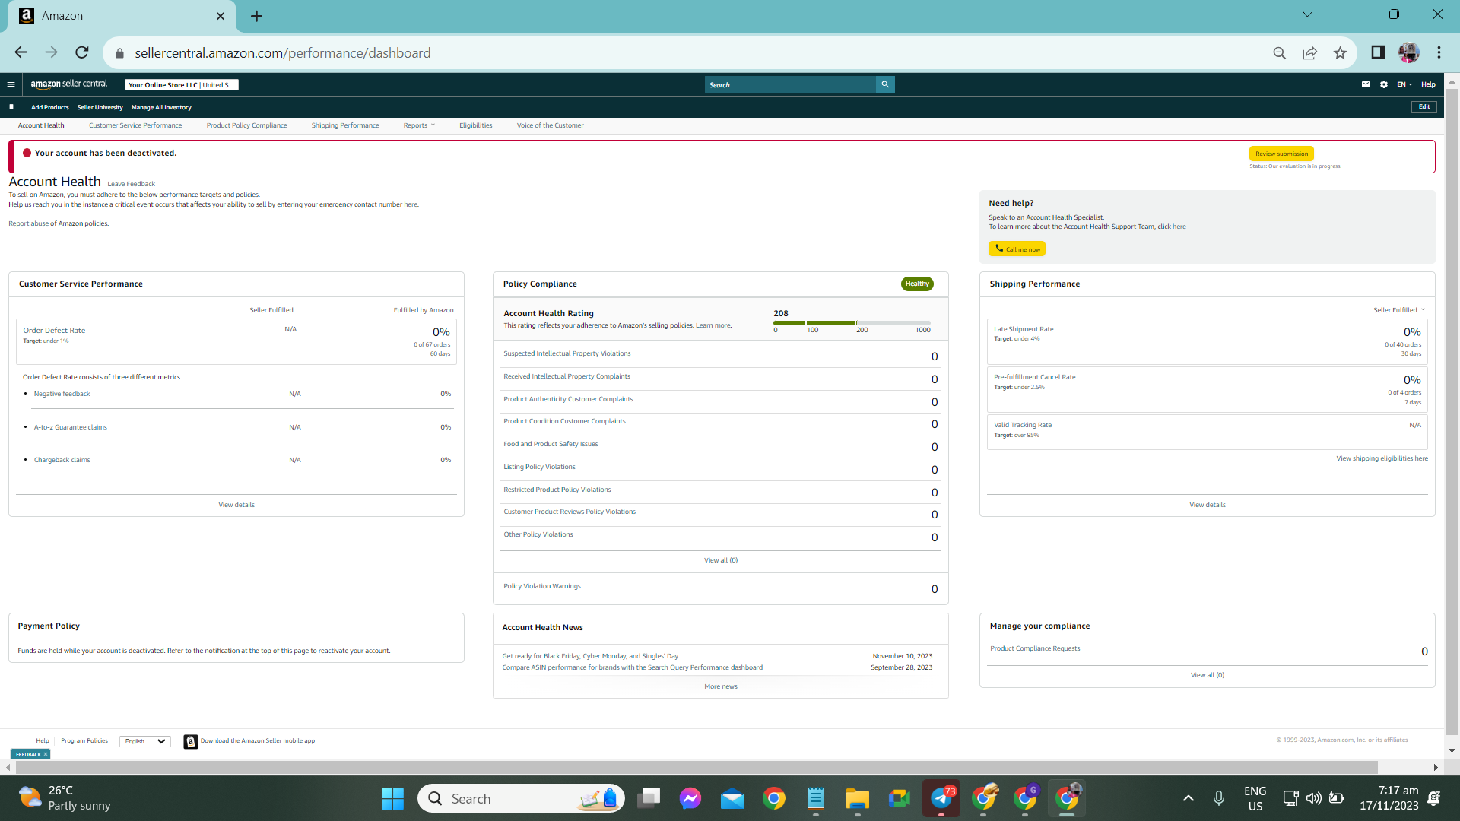Open the Seller Central hamburger menu
The width and height of the screenshot is (1460, 821).
11,84
